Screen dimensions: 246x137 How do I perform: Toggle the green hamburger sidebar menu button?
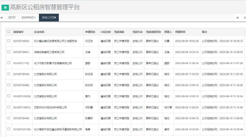[x=5, y=7]
